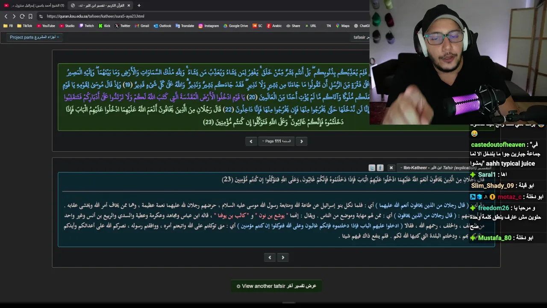
Task: Click ayah number 20 marker in the Quran text
Action: tap(252, 97)
